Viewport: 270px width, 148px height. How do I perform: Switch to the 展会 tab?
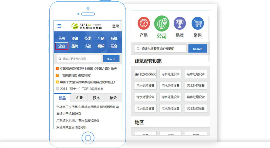tap(113, 98)
